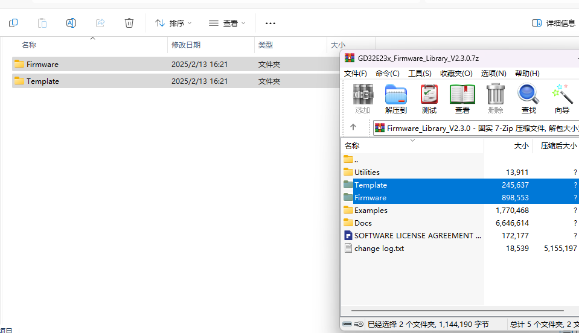Go up one level with WinRAR arrow
This screenshot has height=333, width=579.
click(353, 127)
